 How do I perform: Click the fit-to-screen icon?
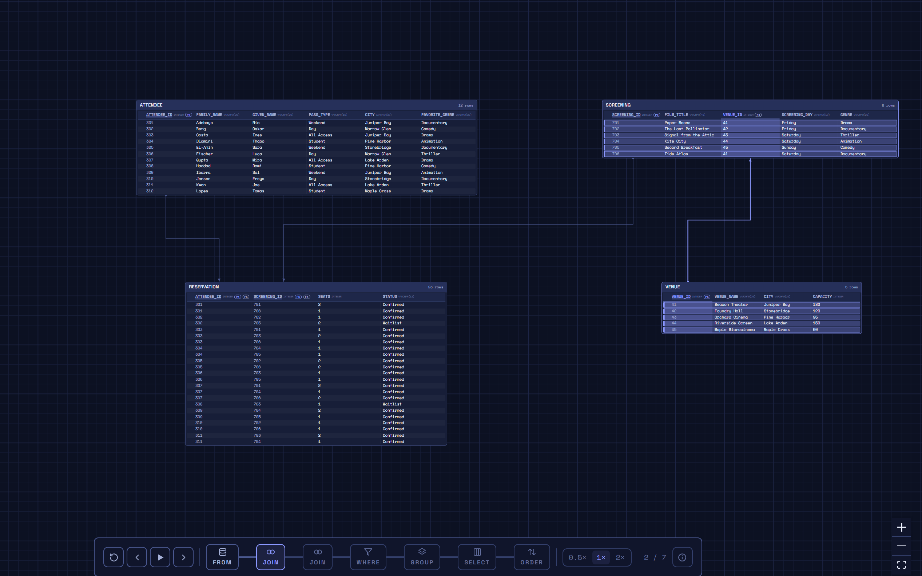(901, 565)
